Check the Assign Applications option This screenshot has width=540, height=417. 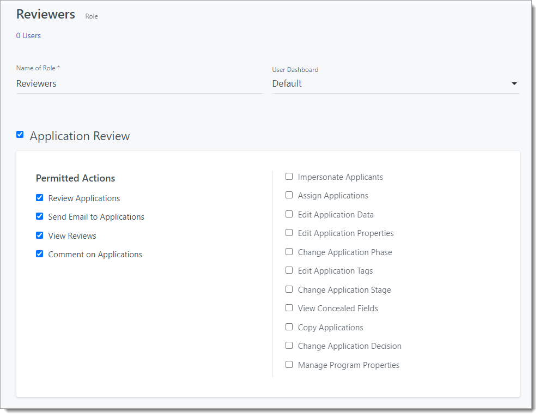click(x=289, y=195)
